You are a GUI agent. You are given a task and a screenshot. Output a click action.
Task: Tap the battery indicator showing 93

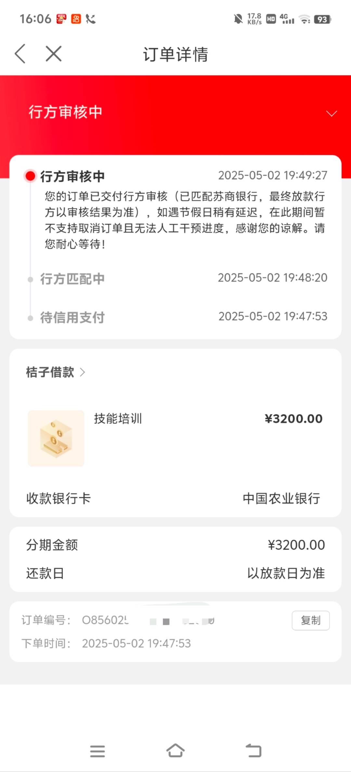tap(322, 19)
